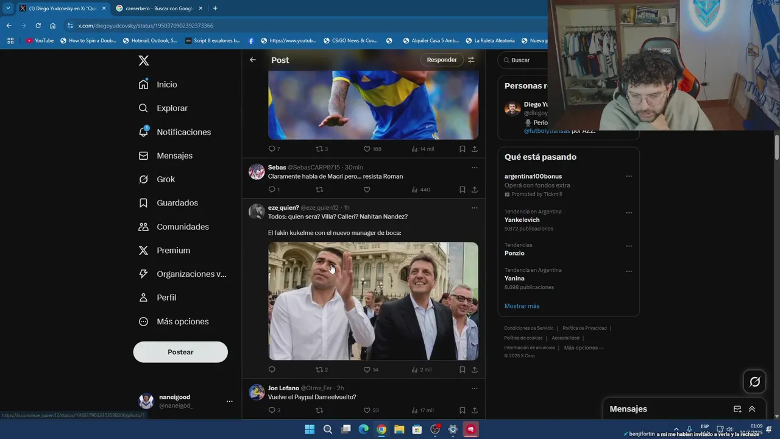Open footer Más opciones dropdown
Viewport: 780px width, 439px height.
[584, 348]
